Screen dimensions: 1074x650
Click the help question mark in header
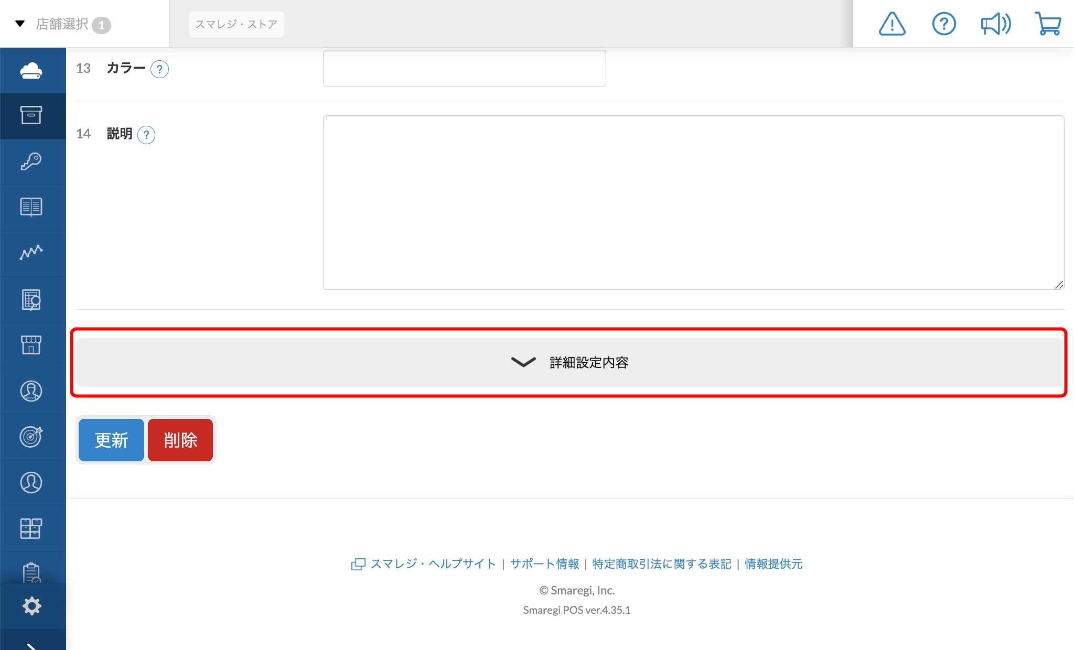944,24
